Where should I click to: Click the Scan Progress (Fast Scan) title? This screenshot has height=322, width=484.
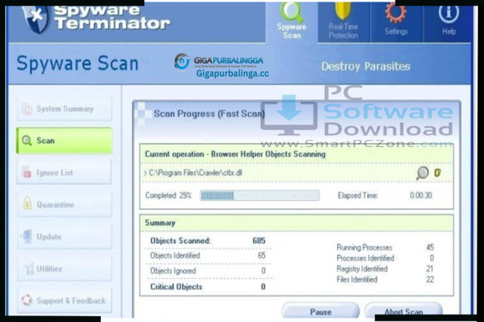[x=209, y=114]
